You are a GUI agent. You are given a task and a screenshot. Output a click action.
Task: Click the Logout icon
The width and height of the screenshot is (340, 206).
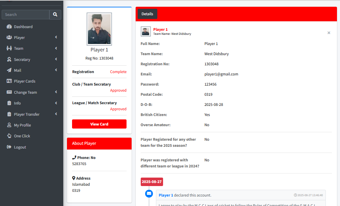pyautogui.click(x=9, y=147)
